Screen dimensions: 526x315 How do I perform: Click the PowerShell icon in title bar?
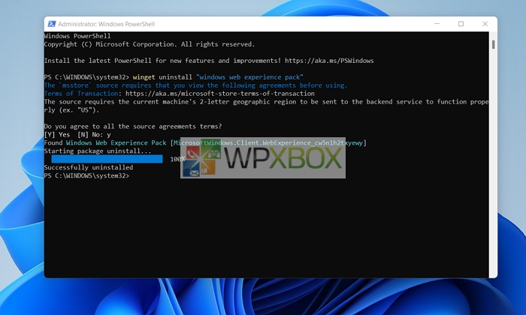coord(52,24)
